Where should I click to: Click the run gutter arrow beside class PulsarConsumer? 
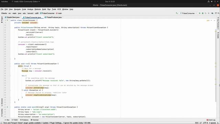click(8, 20)
